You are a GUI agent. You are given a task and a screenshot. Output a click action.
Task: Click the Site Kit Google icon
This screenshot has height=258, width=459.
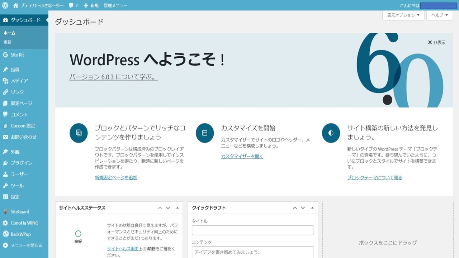(5, 55)
